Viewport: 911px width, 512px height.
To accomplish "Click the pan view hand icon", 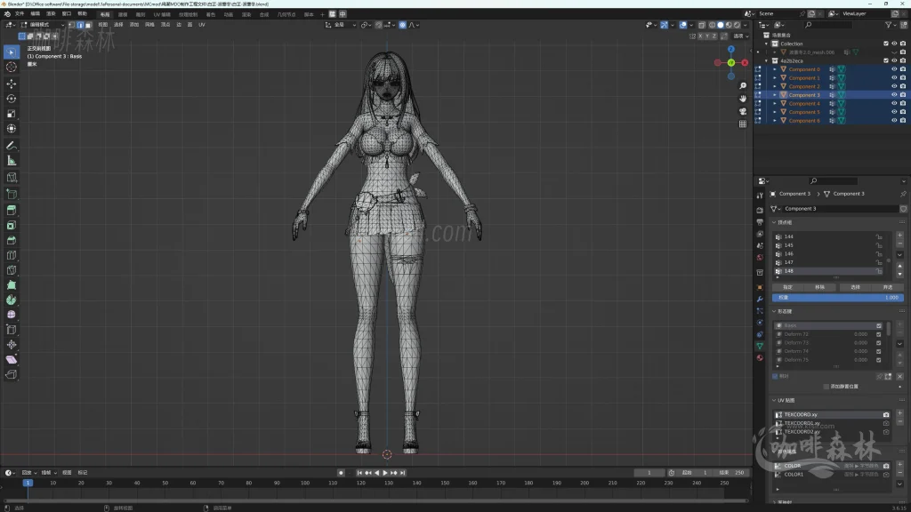I will (743, 99).
